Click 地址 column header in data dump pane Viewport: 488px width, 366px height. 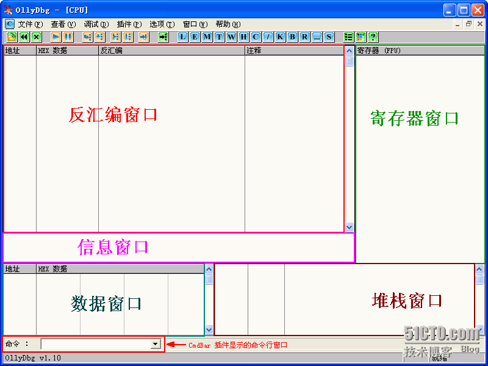click(x=20, y=269)
